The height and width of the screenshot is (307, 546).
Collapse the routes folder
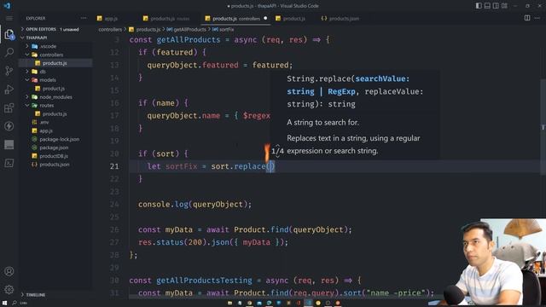[55, 105]
